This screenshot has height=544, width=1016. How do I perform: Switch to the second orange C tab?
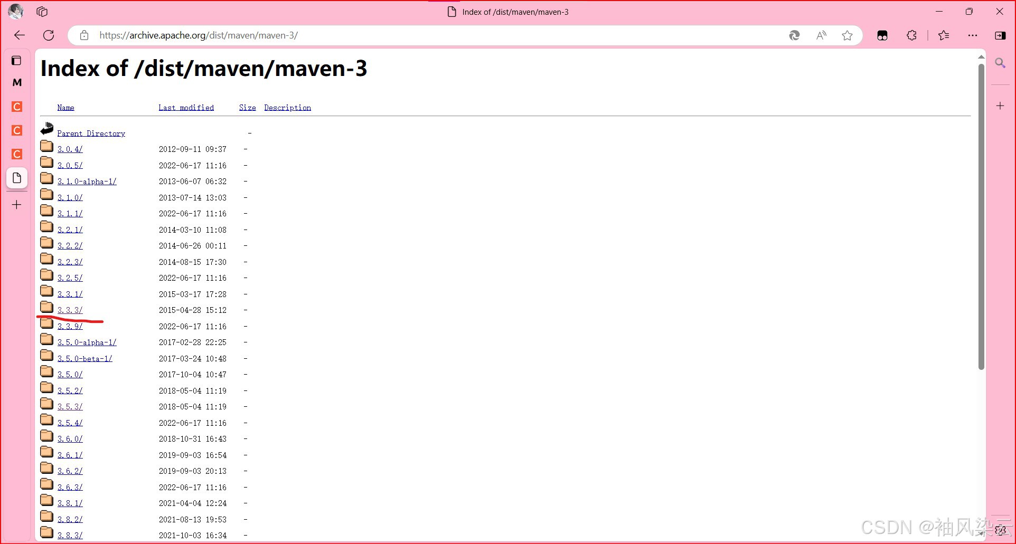pyautogui.click(x=17, y=130)
